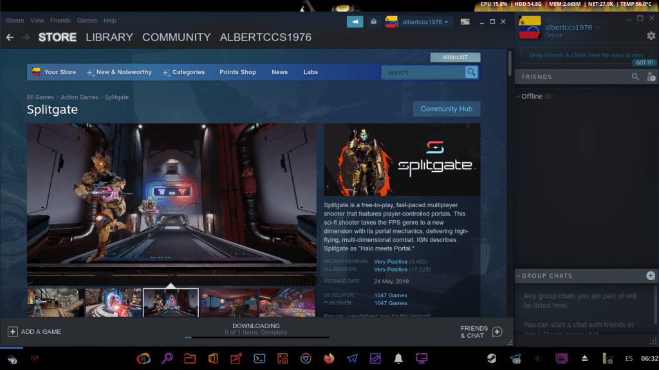This screenshot has width=659, height=370.
Task: Open the inbox envelope icon
Action: click(373, 22)
